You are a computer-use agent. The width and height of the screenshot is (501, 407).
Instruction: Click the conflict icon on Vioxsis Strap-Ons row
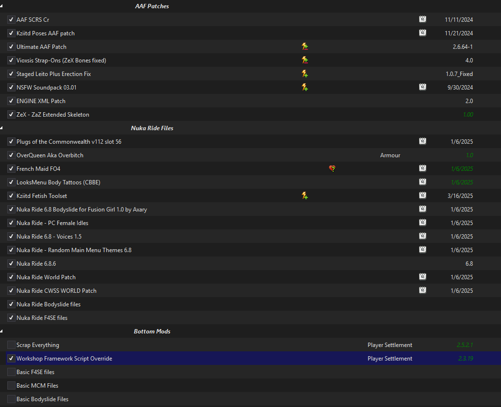pyautogui.click(x=305, y=60)
